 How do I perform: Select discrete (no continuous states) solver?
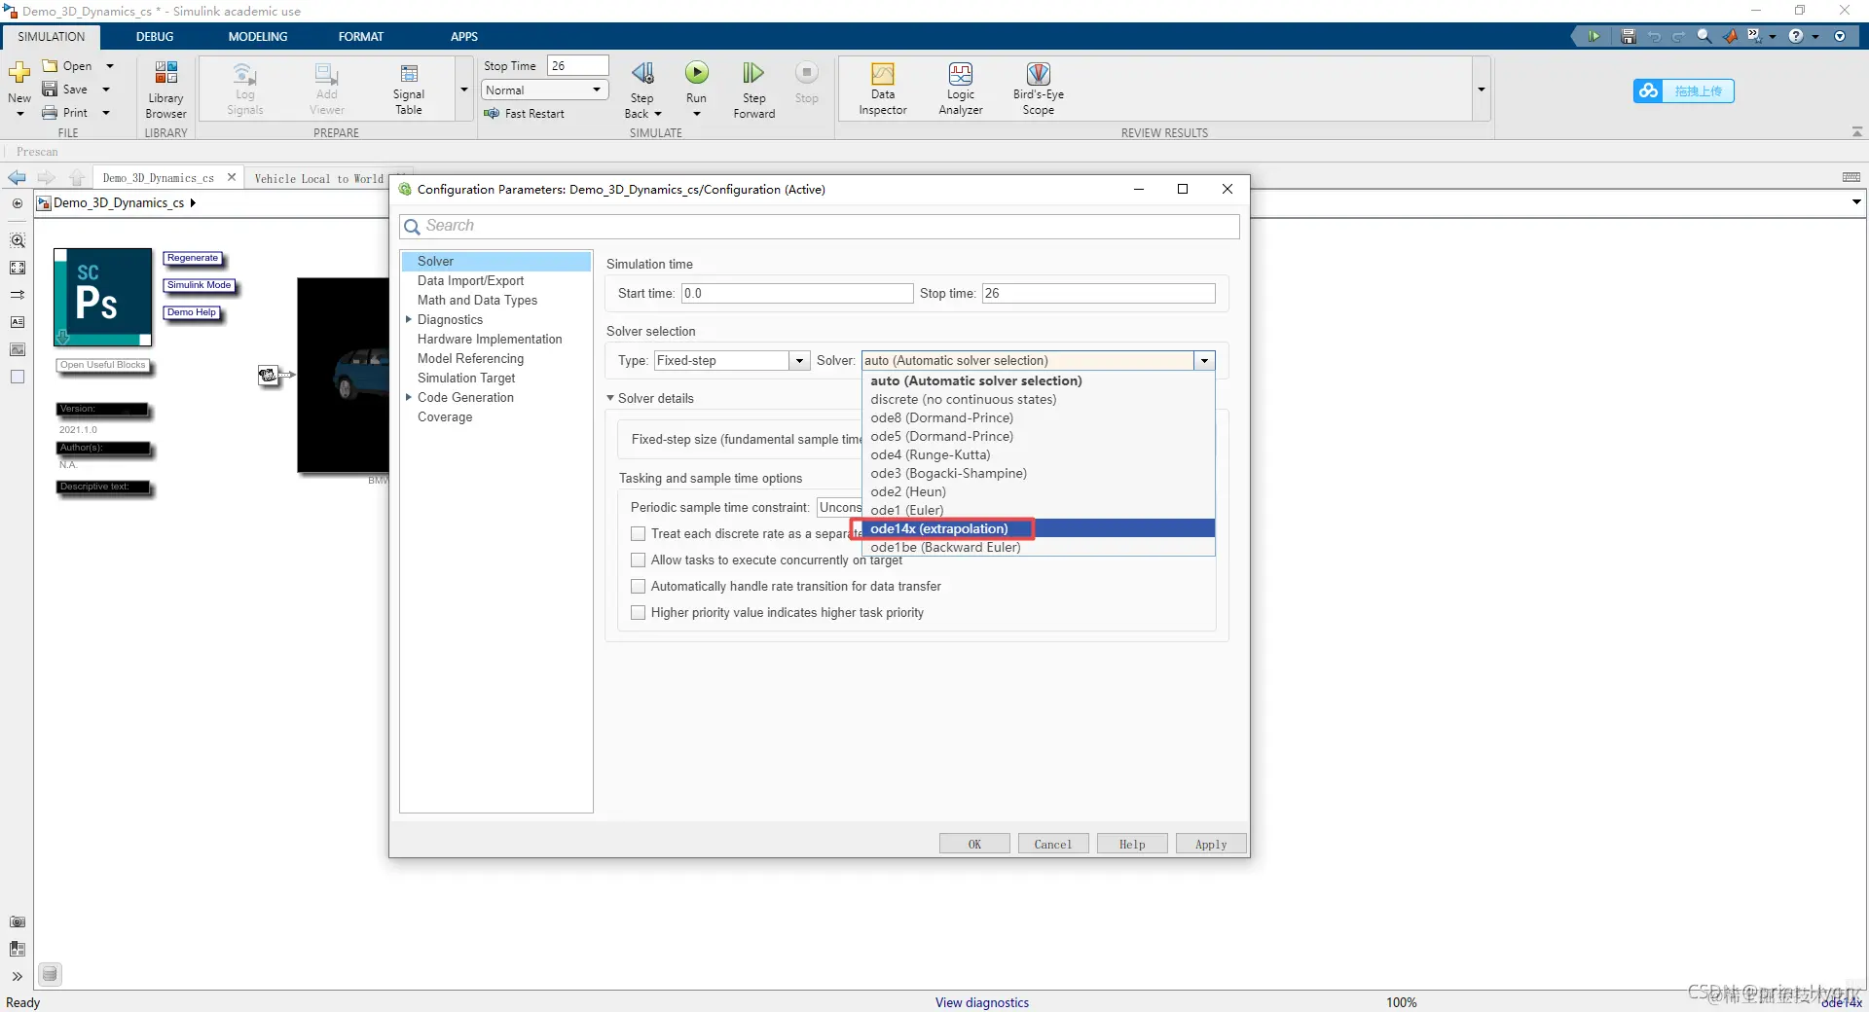tap(1039, 399)
